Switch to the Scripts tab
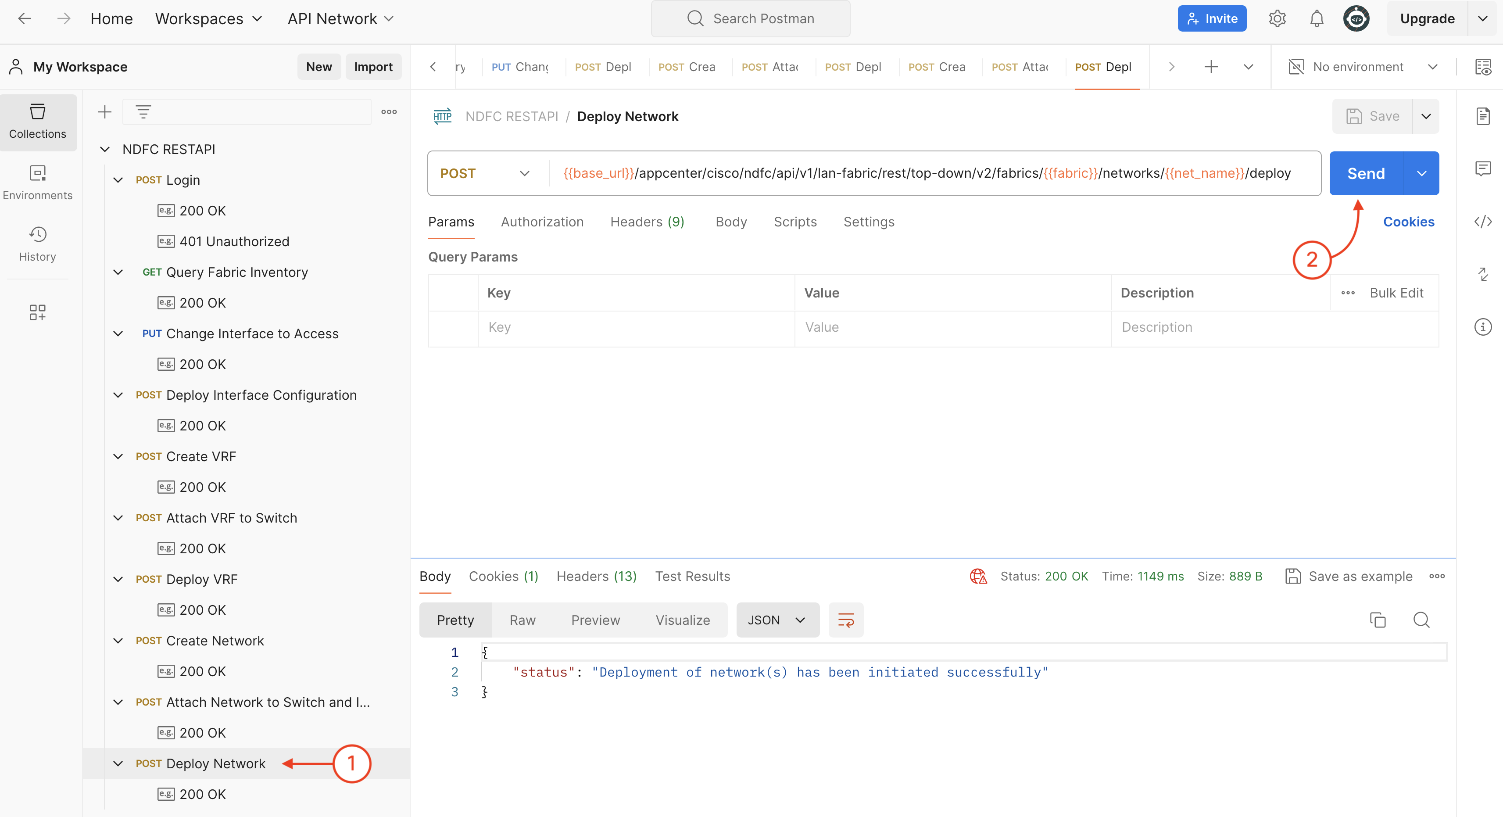The height and width of the screenshot is (817, 1503). (794, 222)
